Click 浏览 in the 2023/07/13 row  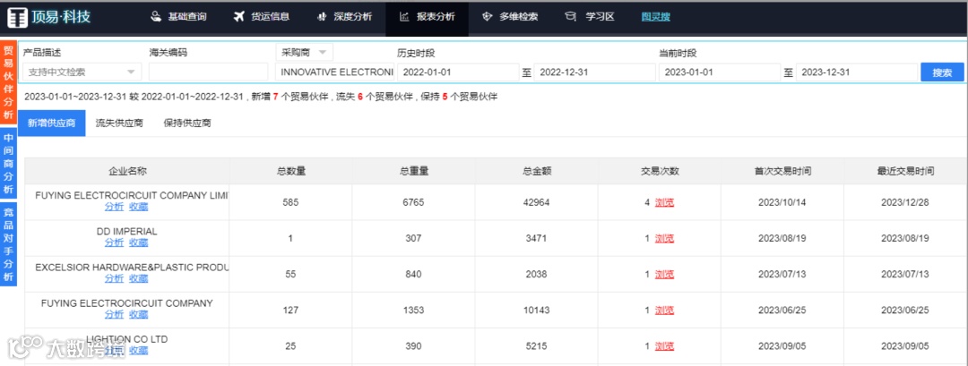pos(664,274)
